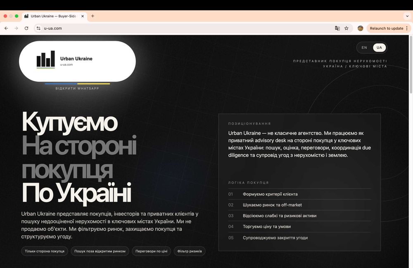Reload the u-ua.com page
This screenshot has width=413, height=268.
pyautogui.click(x=26, y=28)
